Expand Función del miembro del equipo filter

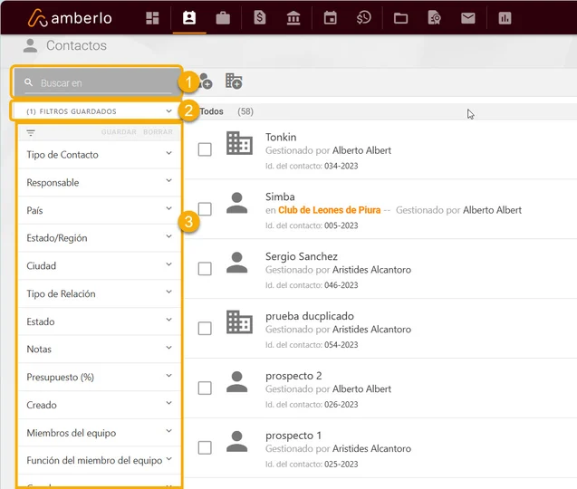pos(100,460)
